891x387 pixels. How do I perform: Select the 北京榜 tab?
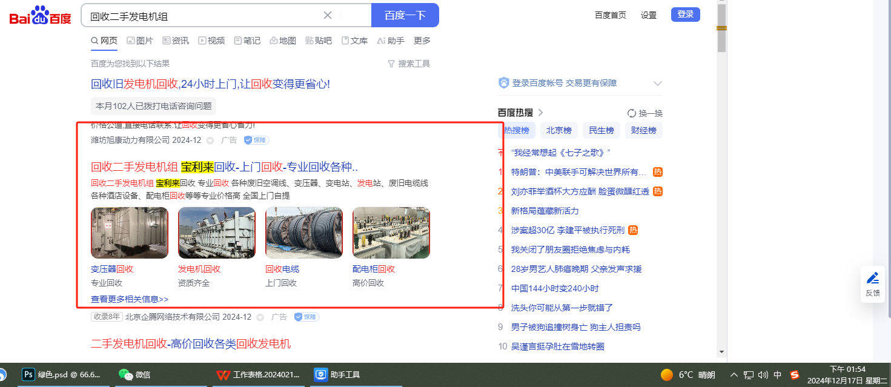(x=559, y=130)
